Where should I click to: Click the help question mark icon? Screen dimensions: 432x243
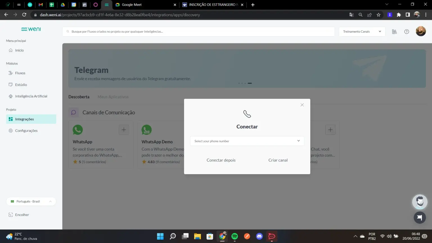coord(406,31)
